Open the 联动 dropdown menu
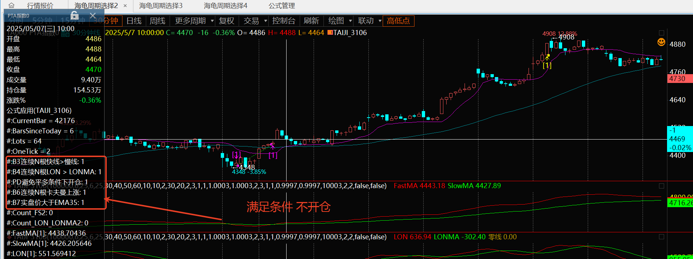Image resolution: width=693 pixels, height=259 pixels. tap(370, 21)
